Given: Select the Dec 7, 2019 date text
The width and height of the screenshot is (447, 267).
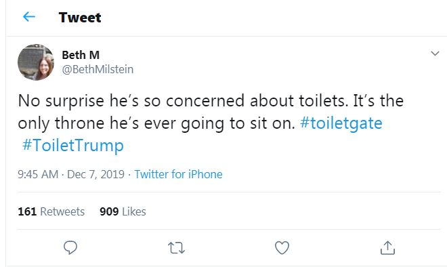Looking at the screenshot, I should pos(95,174).
